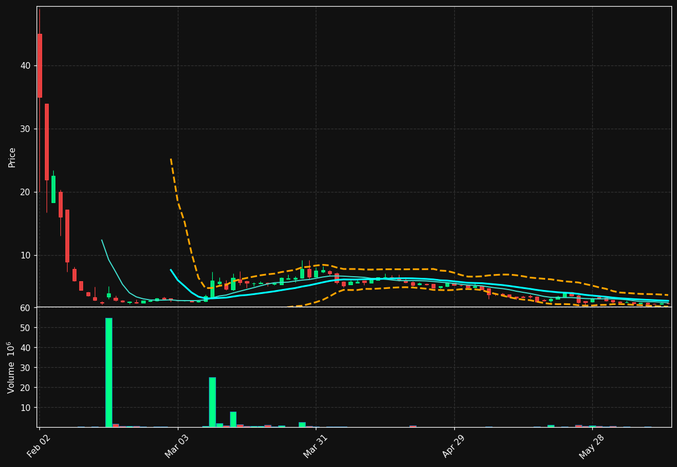Click the 30 tick on Volume axis
Viewport: 677px width, 467px height.
25,368
